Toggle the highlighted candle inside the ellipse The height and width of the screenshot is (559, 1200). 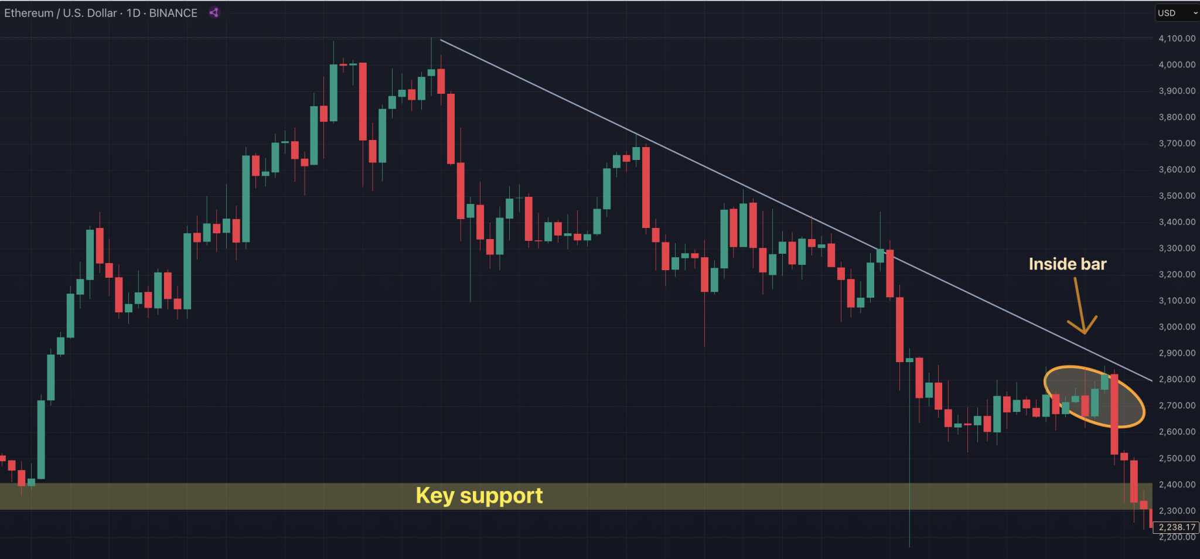(x=1114, y=398)
